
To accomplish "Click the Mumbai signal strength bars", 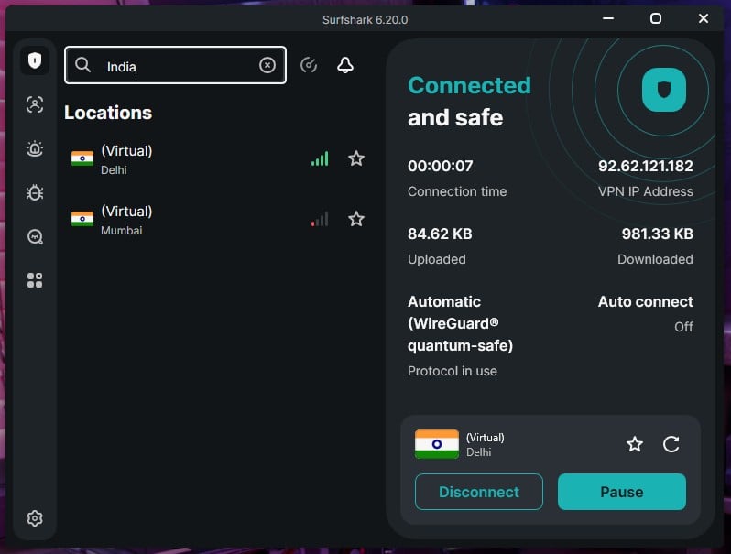I will click(x=320, y=219).
